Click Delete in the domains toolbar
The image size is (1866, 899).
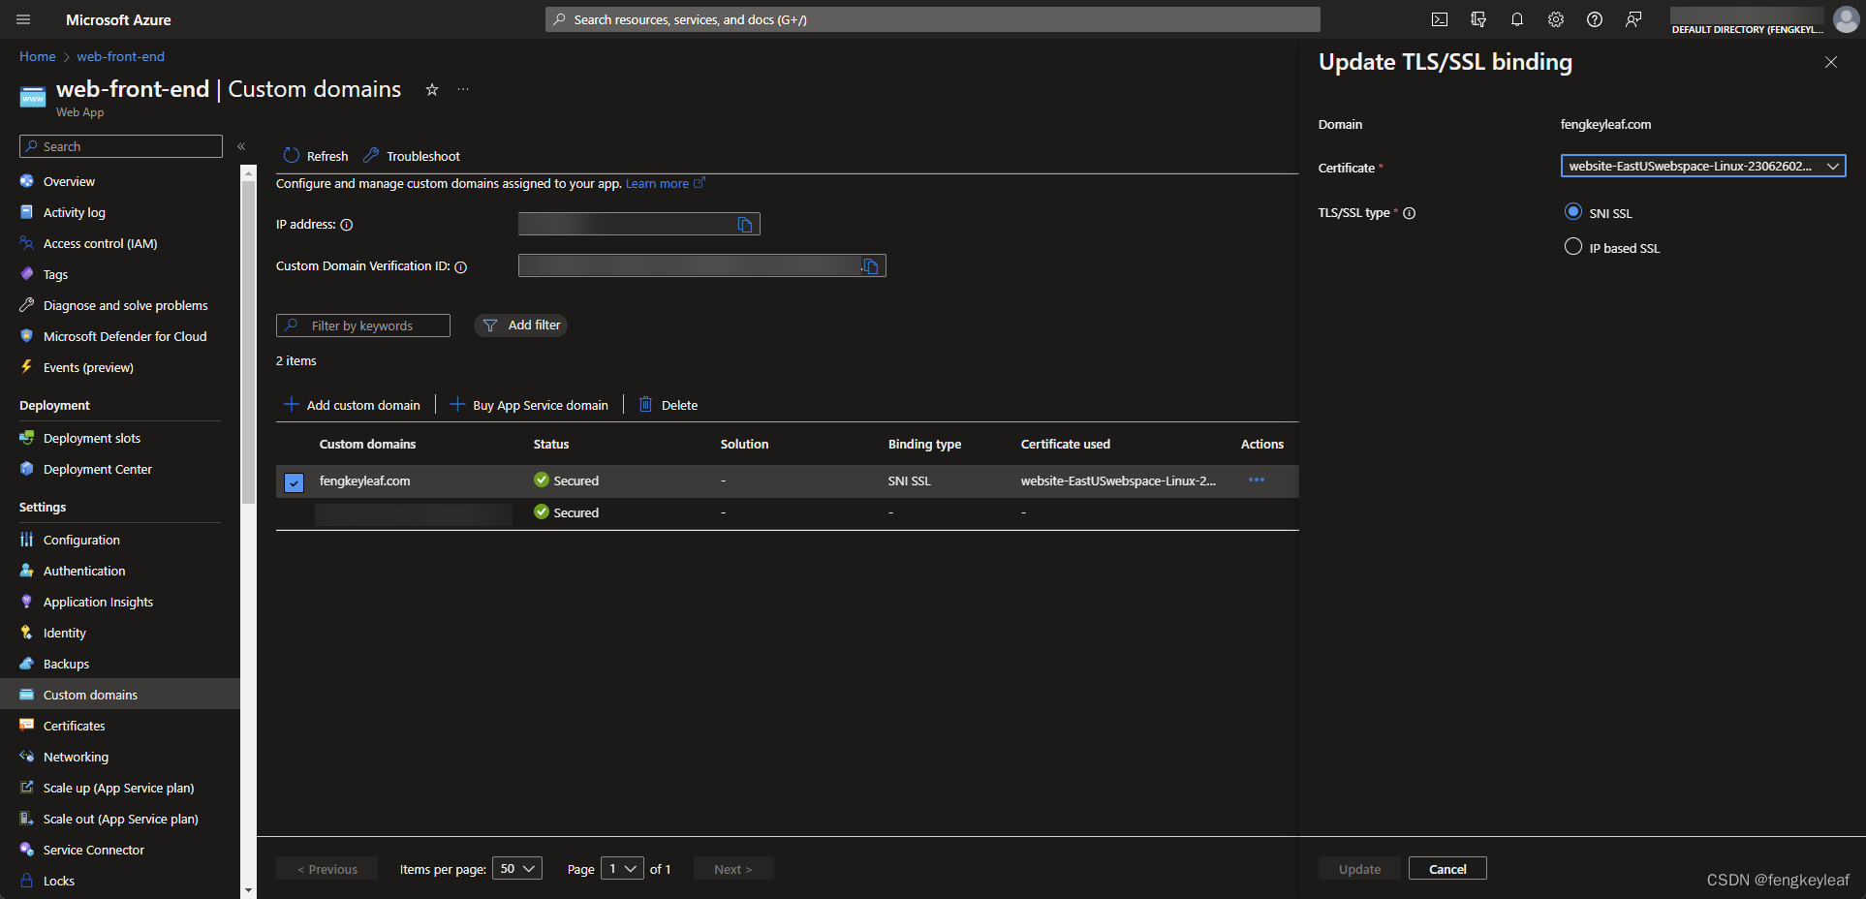(669, 405)
